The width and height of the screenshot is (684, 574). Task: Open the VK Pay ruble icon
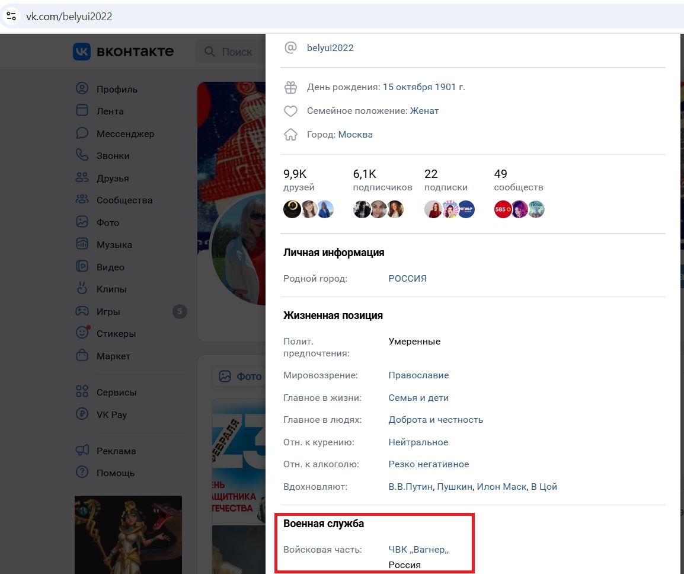[x=82, y=414]
